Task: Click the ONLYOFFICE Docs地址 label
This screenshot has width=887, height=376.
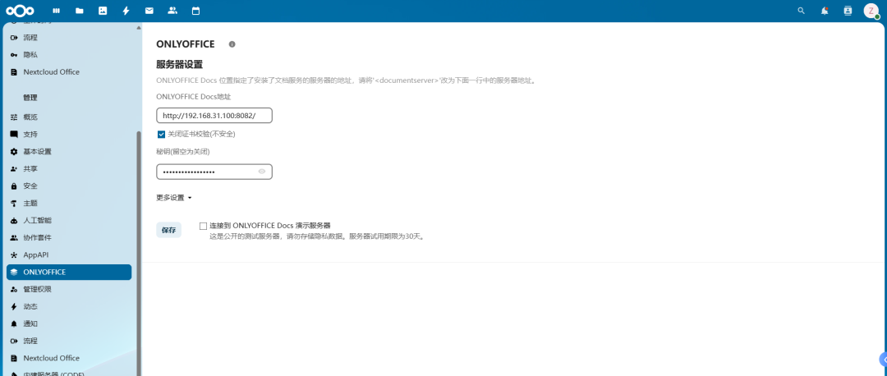Action: (194, 97)
